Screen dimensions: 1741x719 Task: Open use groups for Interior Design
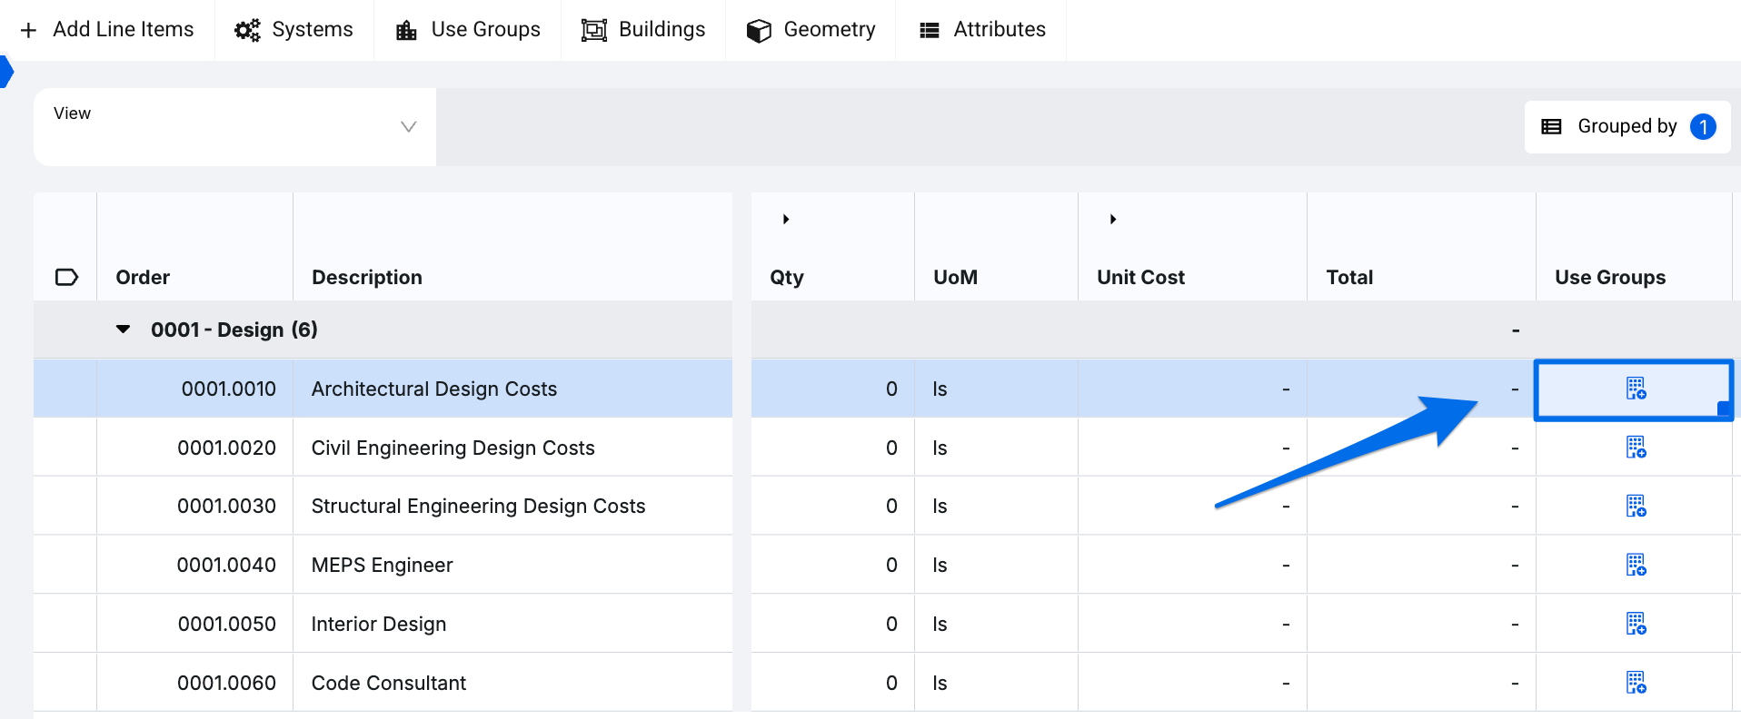(1636, 624)
